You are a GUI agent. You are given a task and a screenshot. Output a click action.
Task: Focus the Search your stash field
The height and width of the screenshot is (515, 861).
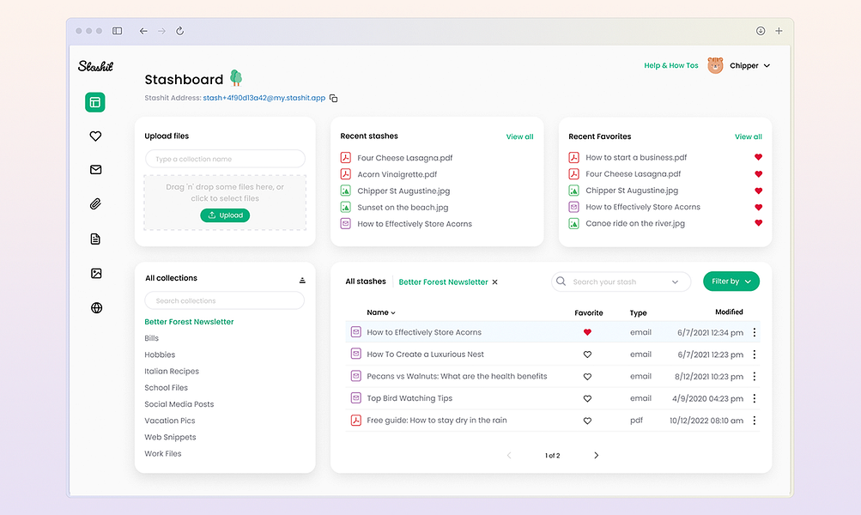(x=621, y=282)
